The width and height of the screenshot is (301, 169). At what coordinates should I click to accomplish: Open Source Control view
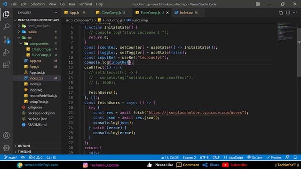pyautogui.click(x=6, y=39)
